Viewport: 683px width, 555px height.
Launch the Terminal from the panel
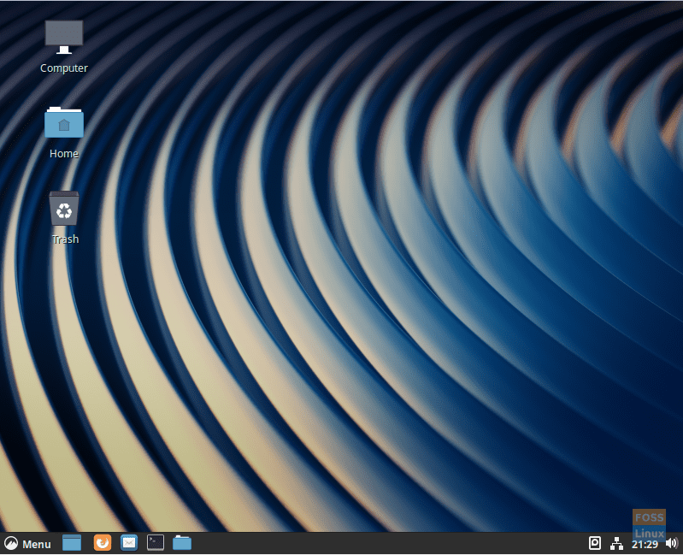tap(156, 543)
